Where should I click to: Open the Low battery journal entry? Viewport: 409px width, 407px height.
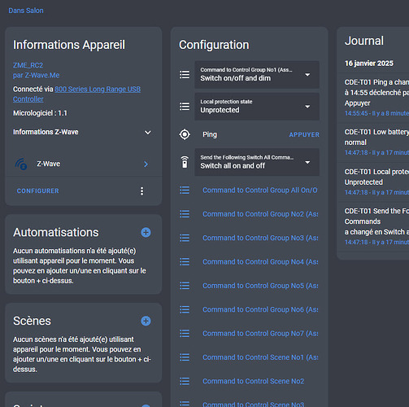[376, 142]
